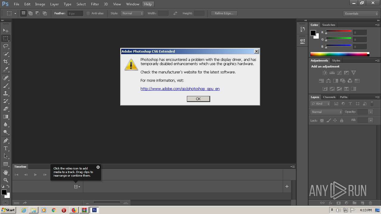Dismiss the timeline tooltip with its close icon
The height and width of the screenshot is (214, 381).
click(x=98, y=167)
